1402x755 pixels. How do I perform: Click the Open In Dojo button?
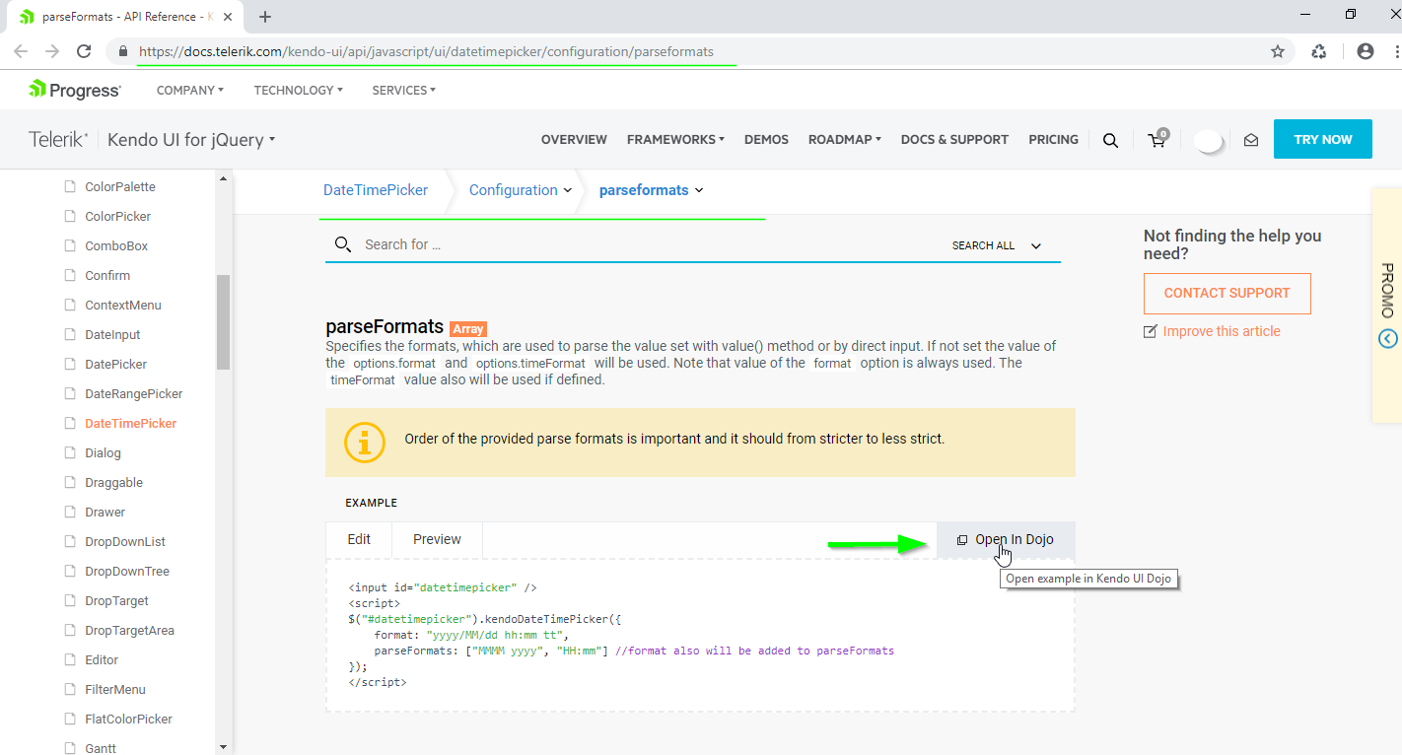pos(1006,539)
